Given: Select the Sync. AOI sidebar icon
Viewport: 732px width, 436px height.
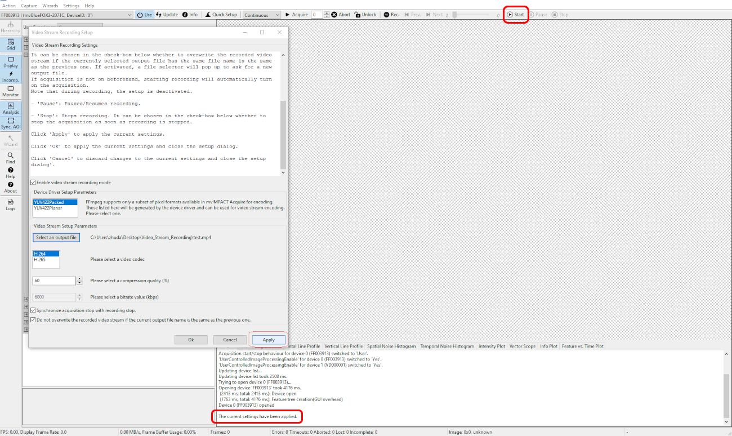Looking at the screenshot, I should pyautogui.click(x=11, y=123).
